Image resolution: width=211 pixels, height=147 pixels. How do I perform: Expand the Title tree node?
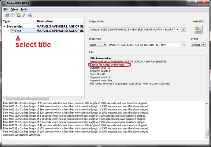pos(8,31)
